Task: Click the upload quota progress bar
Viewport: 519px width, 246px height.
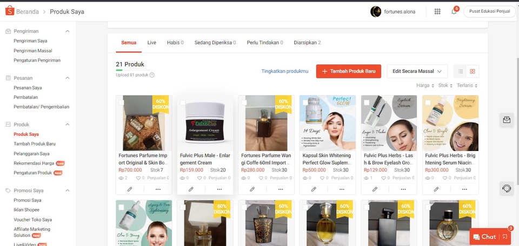Action: [133, 70]
